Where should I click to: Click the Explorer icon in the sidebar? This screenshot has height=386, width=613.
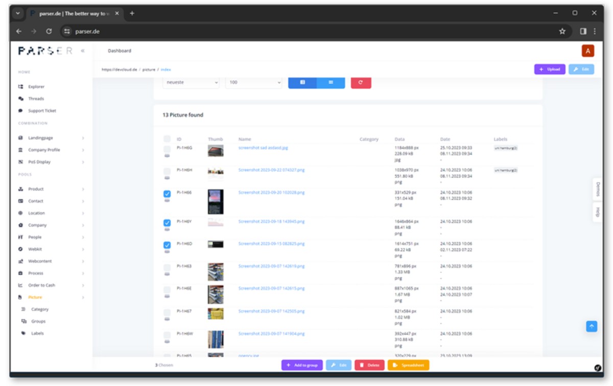point(20,87)
